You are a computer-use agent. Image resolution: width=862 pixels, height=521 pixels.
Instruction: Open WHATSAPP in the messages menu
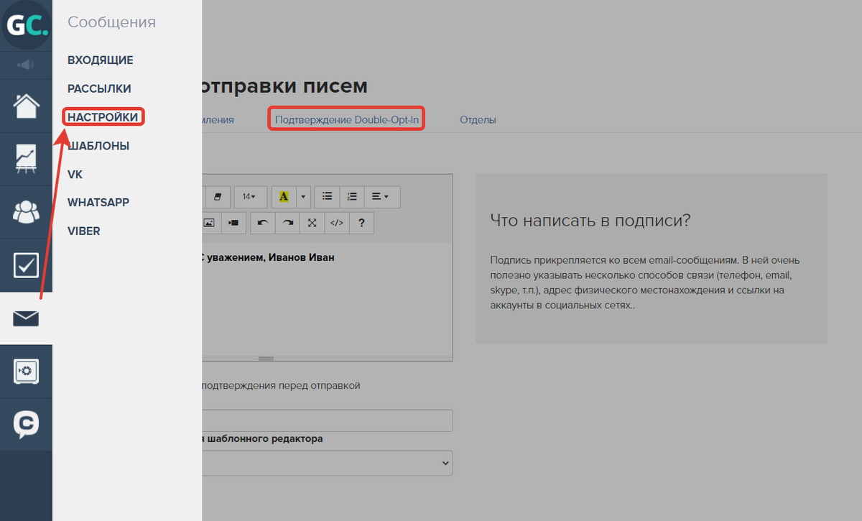[98, 203]
